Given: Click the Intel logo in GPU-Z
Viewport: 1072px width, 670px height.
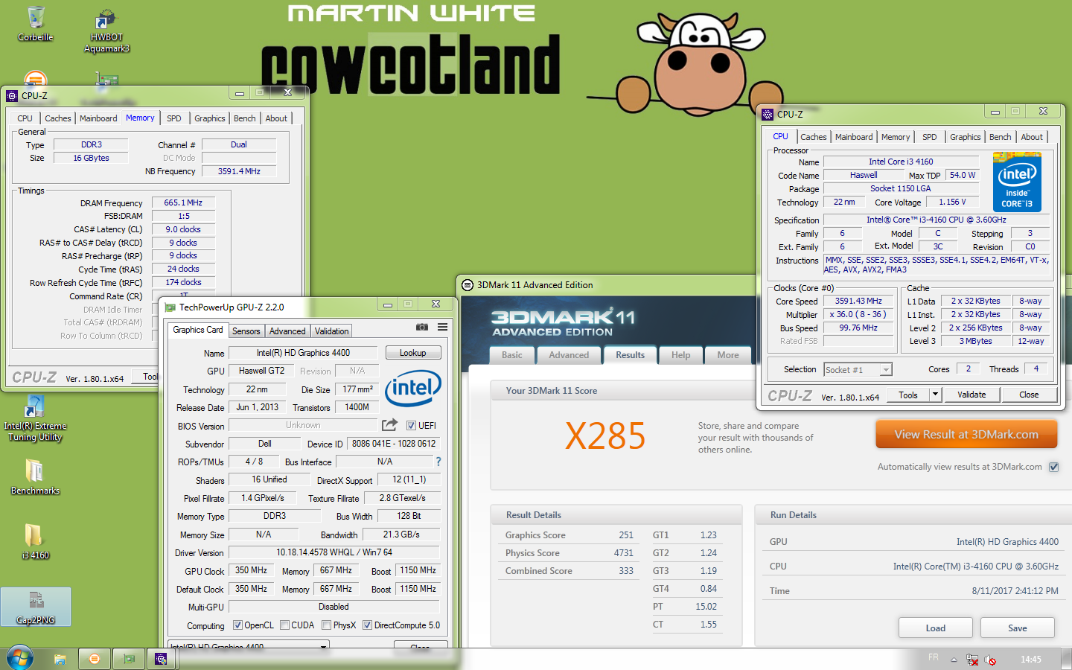Looking at the screenshot, I should 413,388.
